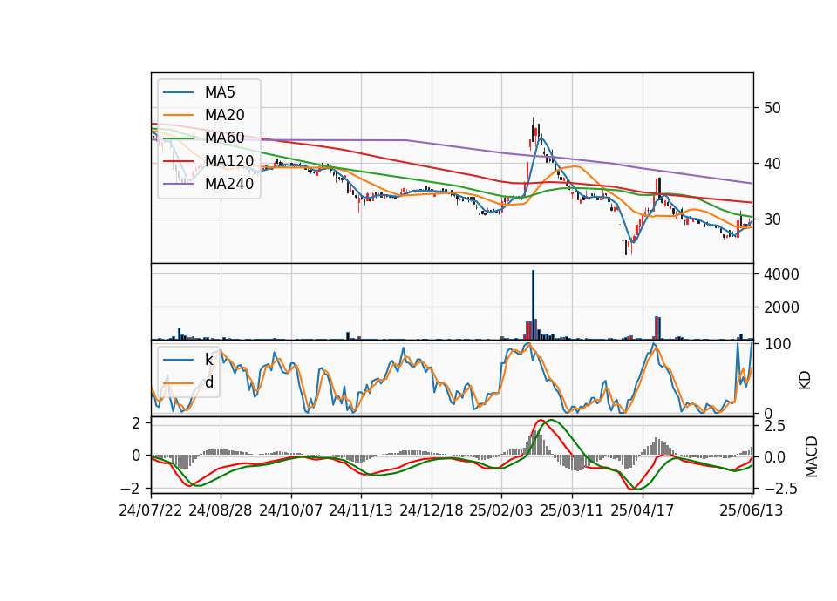Click the MACD axis title
Screen dimensions: 837x601
click(x=812, y=456)
